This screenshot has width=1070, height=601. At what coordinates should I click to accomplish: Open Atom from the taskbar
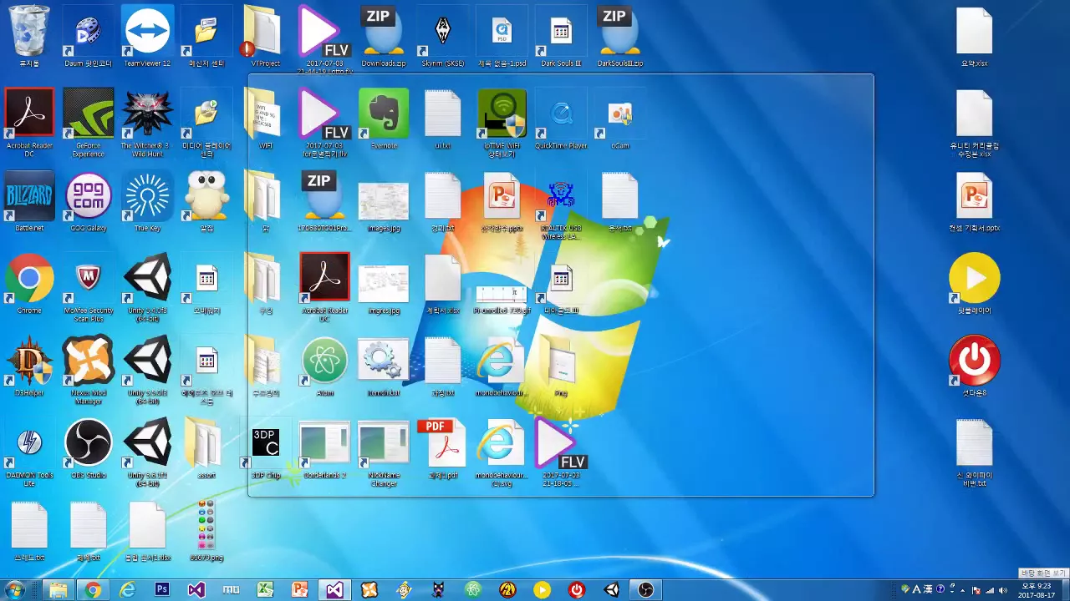pyautogui.click(x=473, y=589)
